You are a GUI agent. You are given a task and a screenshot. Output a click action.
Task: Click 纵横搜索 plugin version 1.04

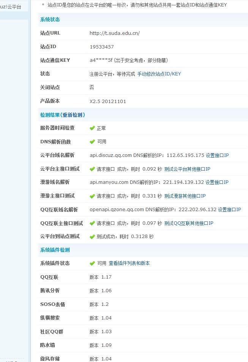tap(101, 318)
